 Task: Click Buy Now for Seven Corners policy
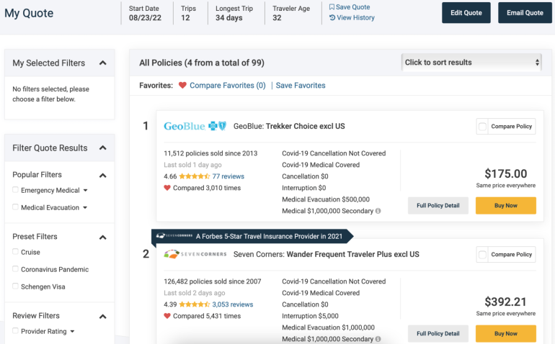point(505,333)
